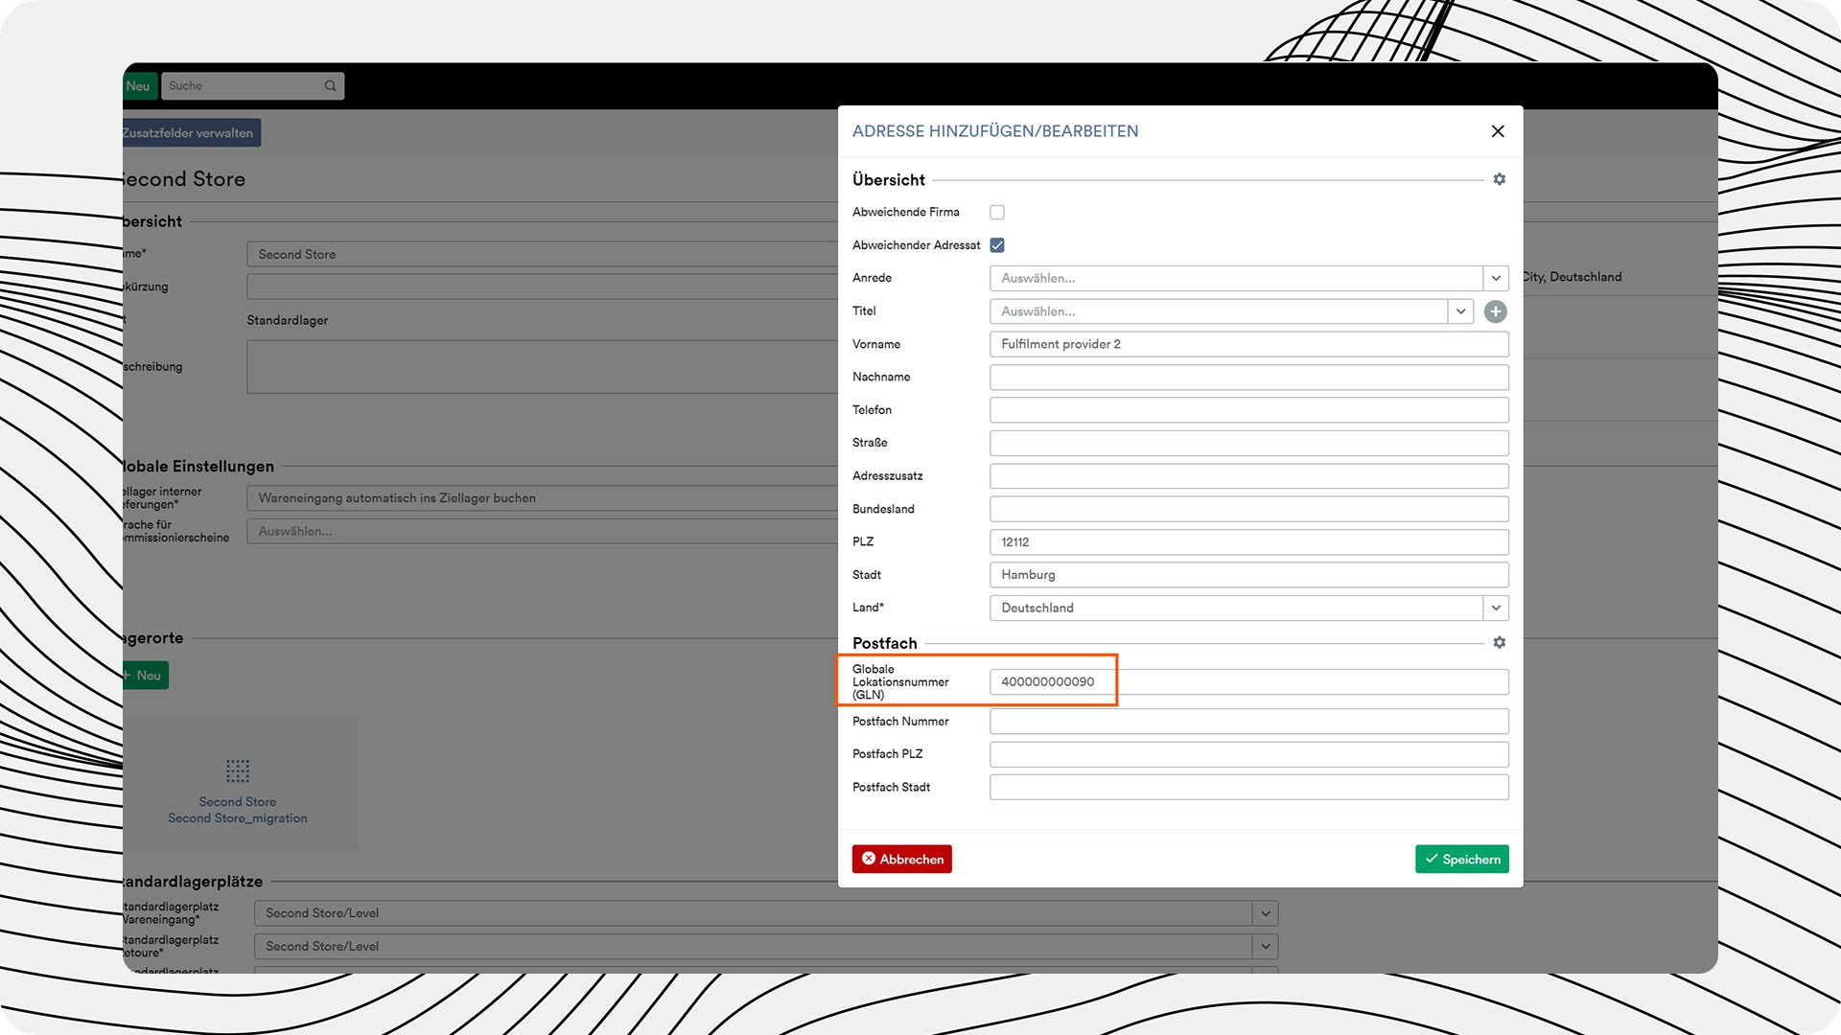Click the Vorname field with Fulfilment provider 2
1841x1035 pixels.
[x=1247, y=344]
